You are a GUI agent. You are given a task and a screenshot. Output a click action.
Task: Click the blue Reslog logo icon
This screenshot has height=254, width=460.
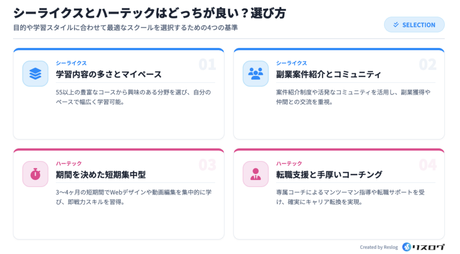[x=407, y=247]
